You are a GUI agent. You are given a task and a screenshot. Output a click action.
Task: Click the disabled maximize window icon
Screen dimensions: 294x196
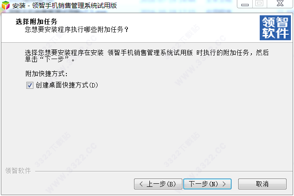tap(259, 3)
